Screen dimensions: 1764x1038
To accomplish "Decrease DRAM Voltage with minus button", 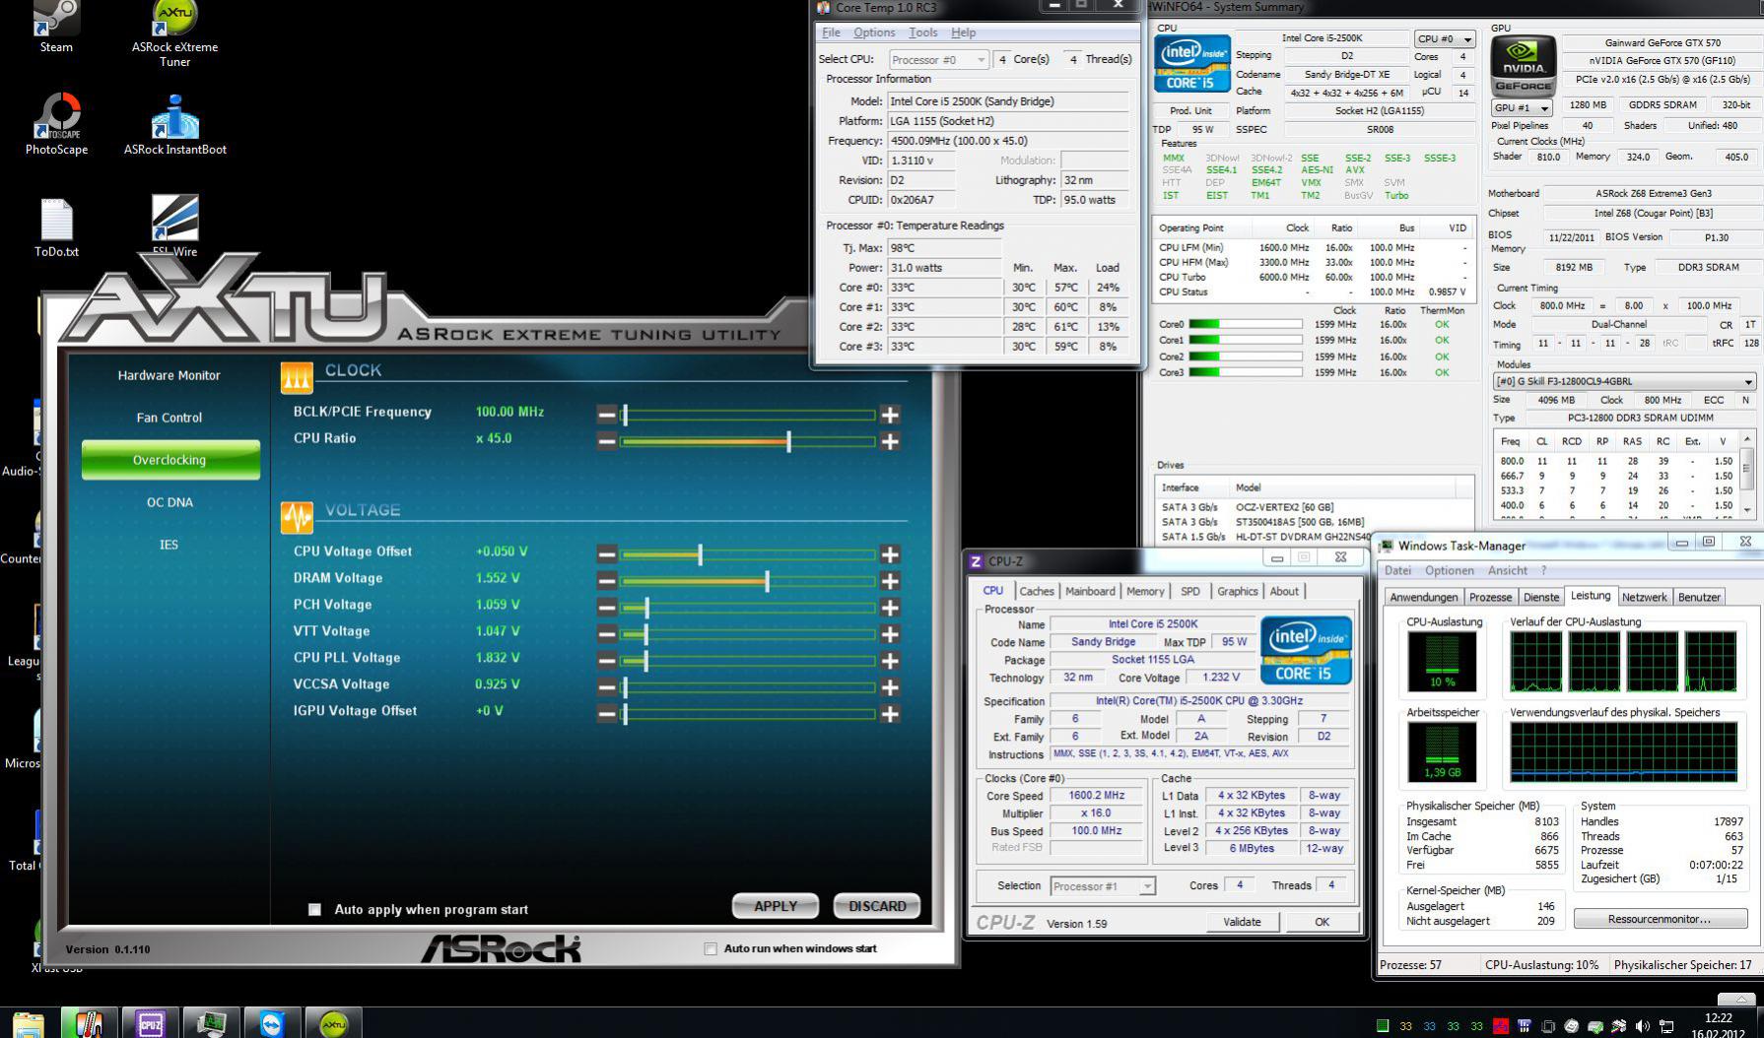I will [x=607, y=581].
